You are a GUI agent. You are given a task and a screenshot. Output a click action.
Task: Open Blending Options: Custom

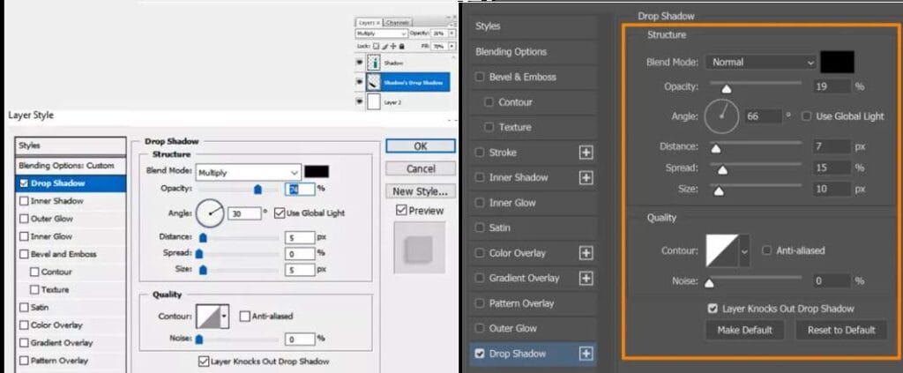click(x=71, y=166)
